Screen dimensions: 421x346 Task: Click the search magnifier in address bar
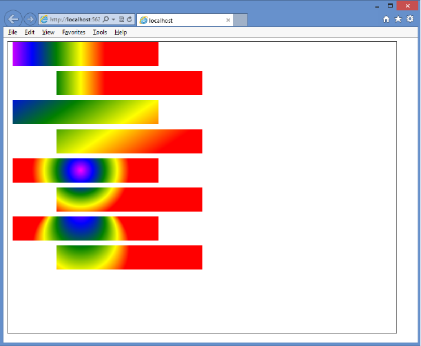[x=106, y=19]
